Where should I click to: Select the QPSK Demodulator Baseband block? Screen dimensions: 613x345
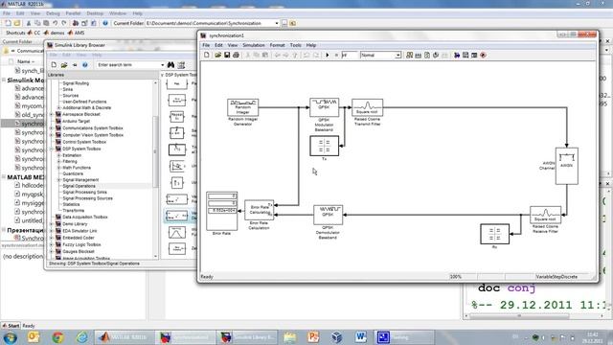click(x=328, y=215)
